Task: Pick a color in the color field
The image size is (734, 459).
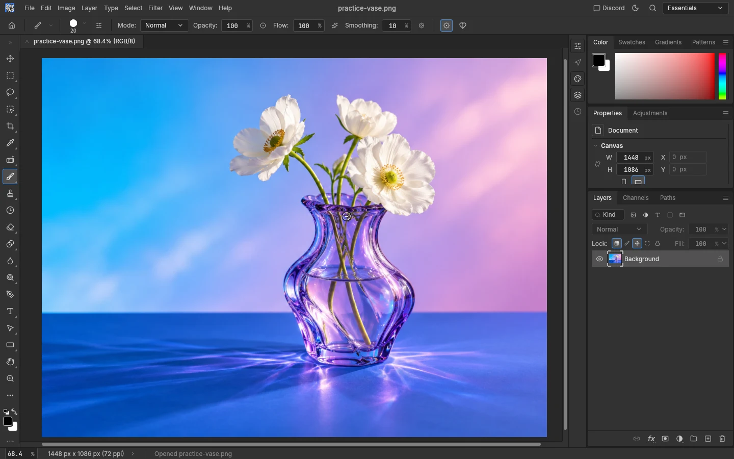Action: tap(665, 76)
